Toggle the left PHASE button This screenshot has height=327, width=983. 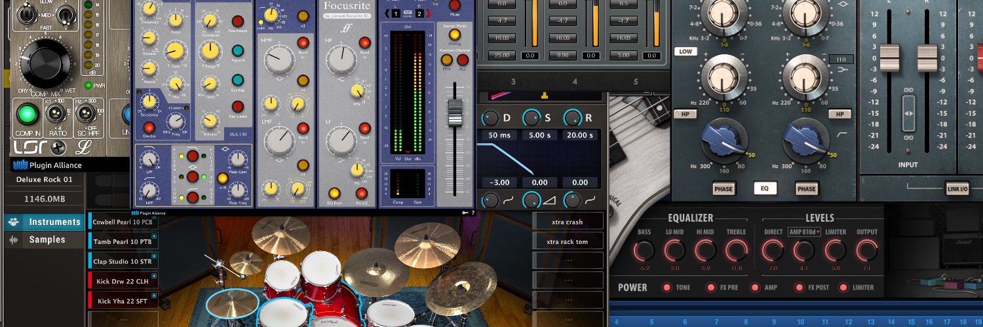tap(723, 189)
